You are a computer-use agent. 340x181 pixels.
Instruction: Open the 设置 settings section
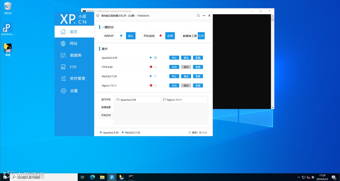click(x=74, y=91)
